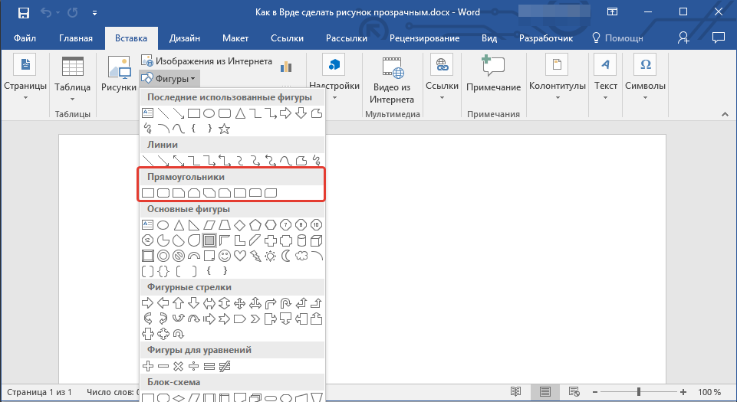Pick the heart shape in basic shapes
The image size is (737, 402).
click(x=240, y=255)
